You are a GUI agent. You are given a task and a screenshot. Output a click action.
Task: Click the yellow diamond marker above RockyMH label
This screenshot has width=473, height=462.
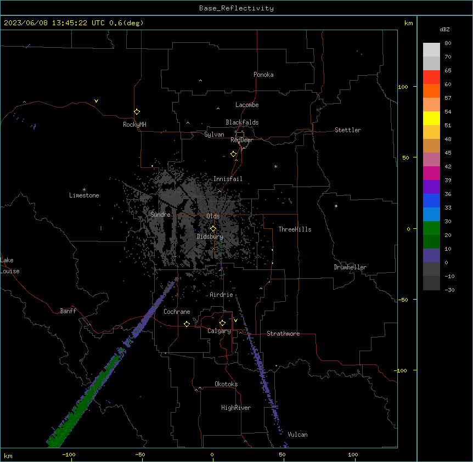[137, 112]
